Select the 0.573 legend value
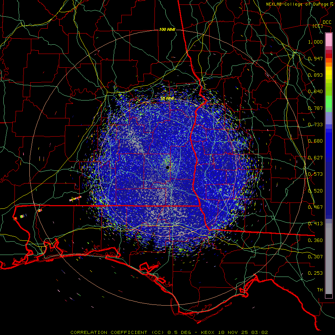This screenshot has height=335, width=335. point(315,174)
